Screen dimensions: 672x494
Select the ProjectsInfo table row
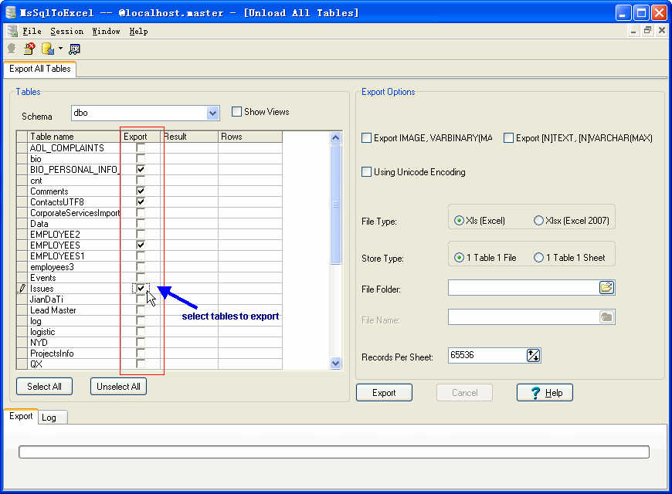pos(149,354)
